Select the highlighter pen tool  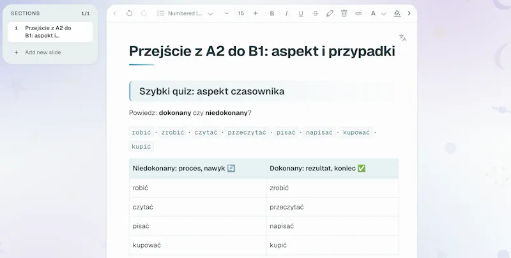pyautogui.click(x=330, y=13)
